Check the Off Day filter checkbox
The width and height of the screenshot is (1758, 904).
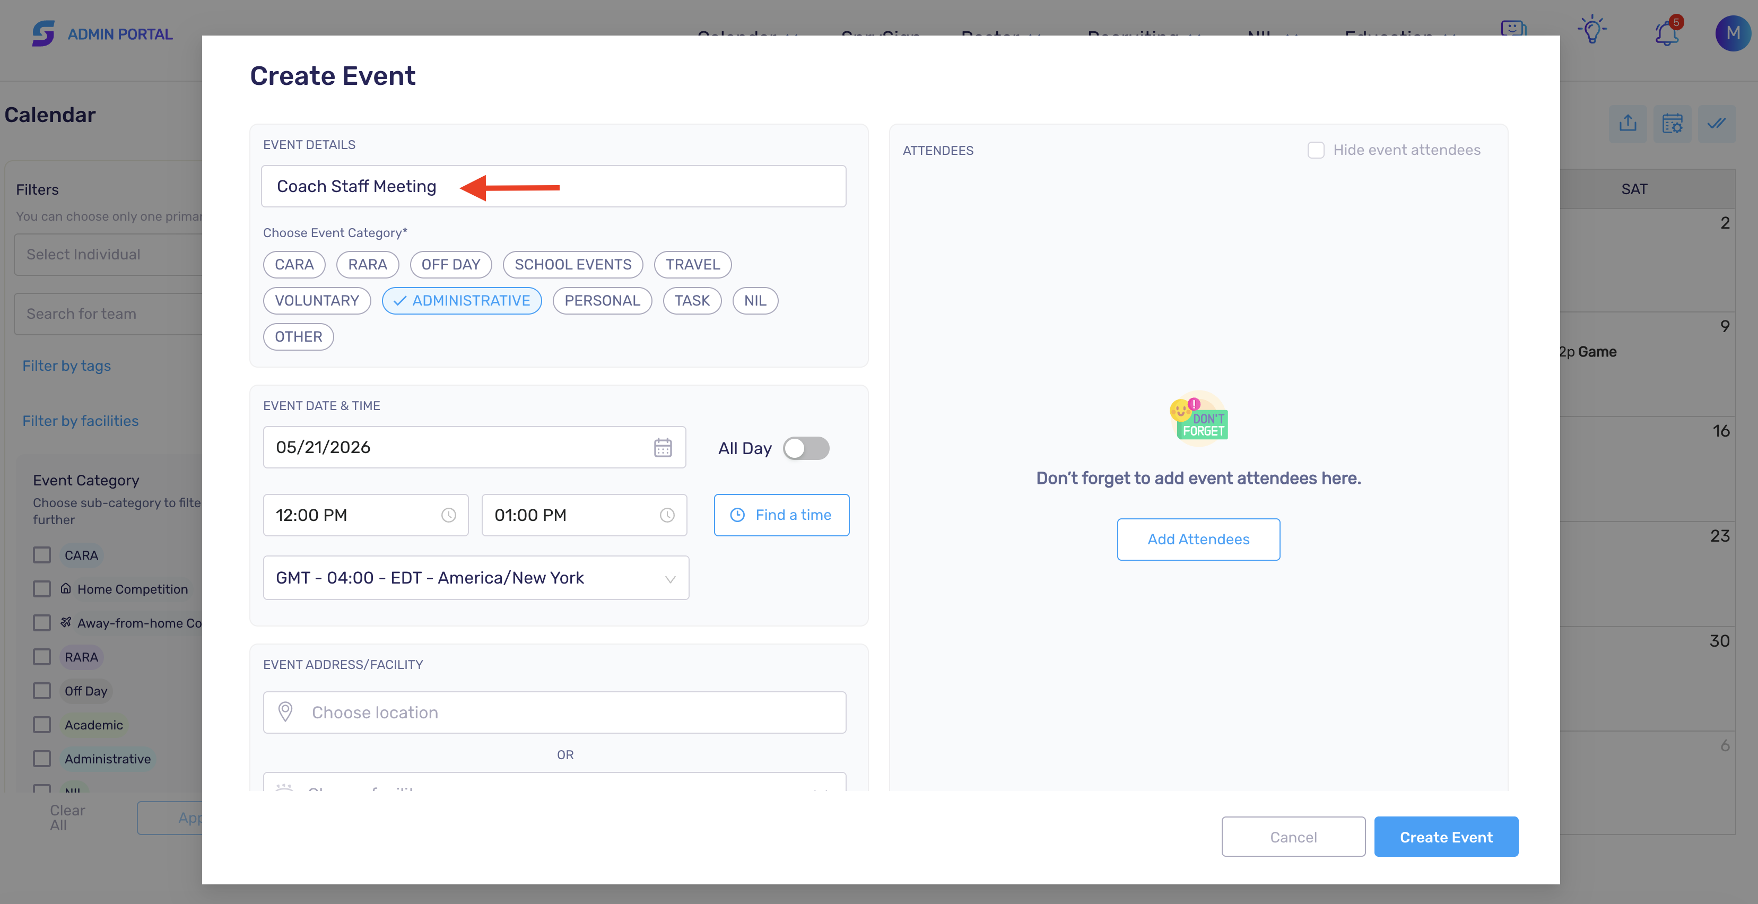tap(41, 691)
